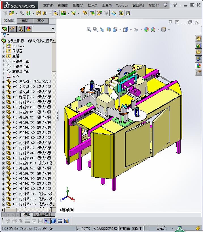Click the Mate paperclip icon
This screenshot has height=232, width=203.
coord(22,13)
